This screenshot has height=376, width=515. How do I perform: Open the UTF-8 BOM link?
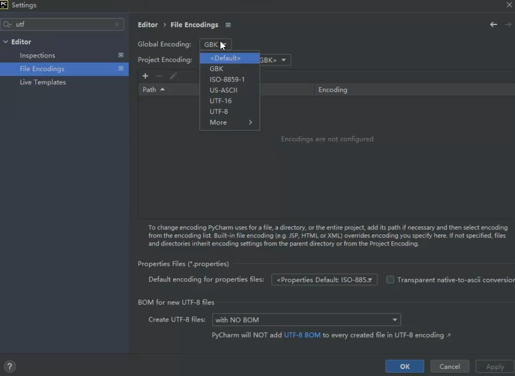[302, 335]
